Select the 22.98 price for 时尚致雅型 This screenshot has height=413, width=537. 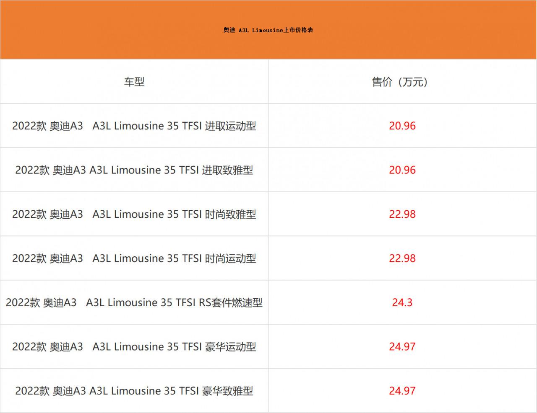(x=402, y=214)
